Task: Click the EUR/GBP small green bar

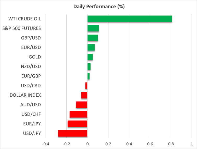Action: pos(88,76)
